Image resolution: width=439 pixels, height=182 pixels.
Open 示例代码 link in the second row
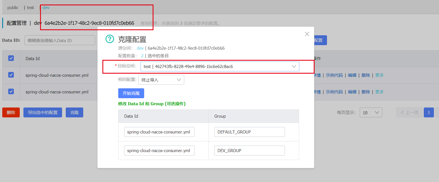click(x=334, y=92)
